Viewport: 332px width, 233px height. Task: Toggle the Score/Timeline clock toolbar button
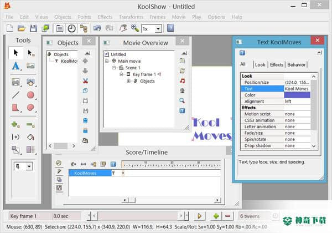pyautogui.click(x=71, y=28)
